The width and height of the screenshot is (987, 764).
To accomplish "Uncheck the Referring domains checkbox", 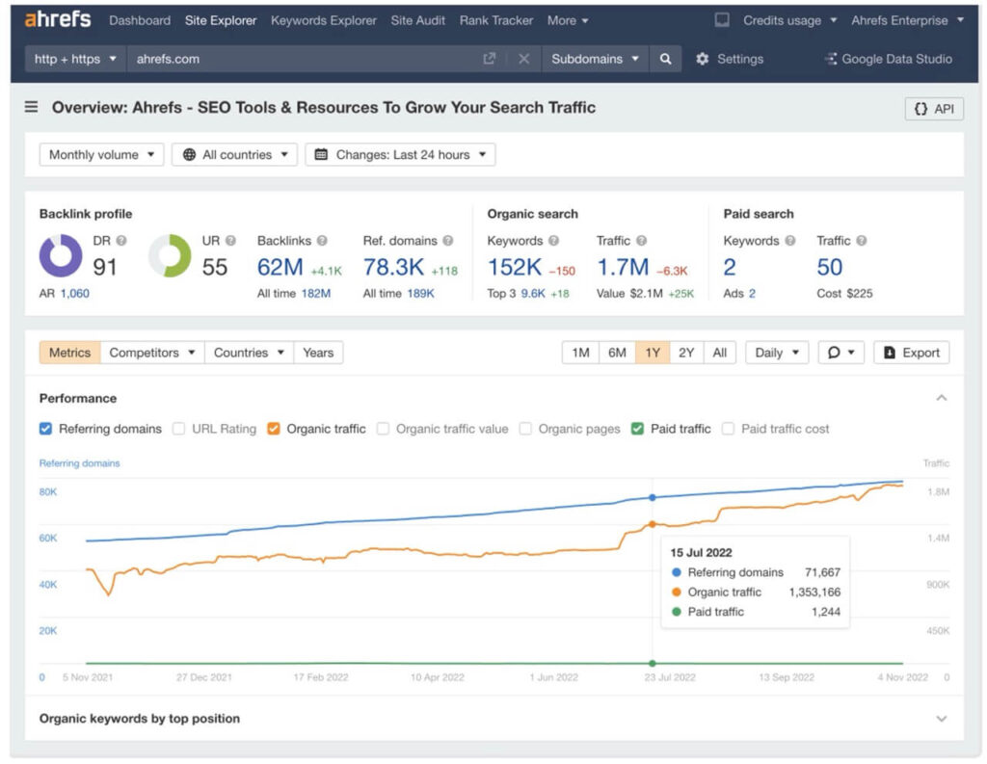I will point(46,429).
